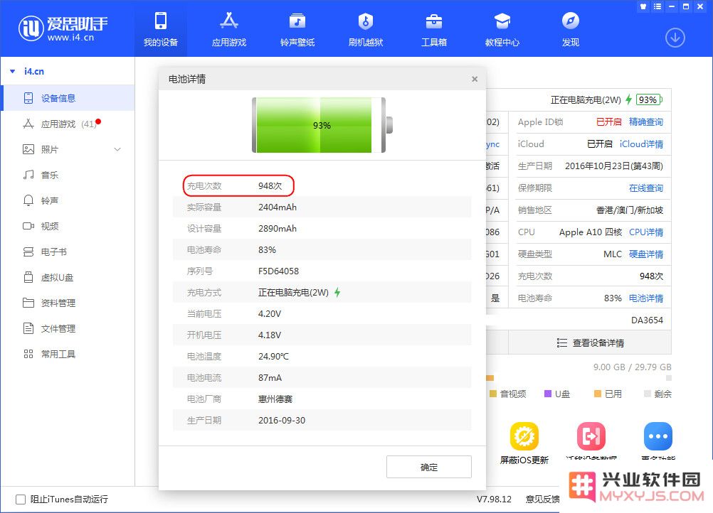The width and height of the screenshot is (713, 513).
Task: Click 充电次数 948次 value in dialog
Action: tap(270, 185)
